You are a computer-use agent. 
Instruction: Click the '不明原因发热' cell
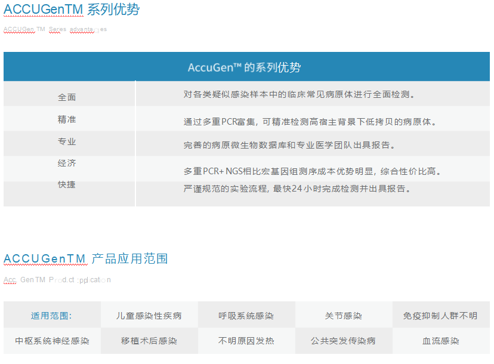point(246,341)
